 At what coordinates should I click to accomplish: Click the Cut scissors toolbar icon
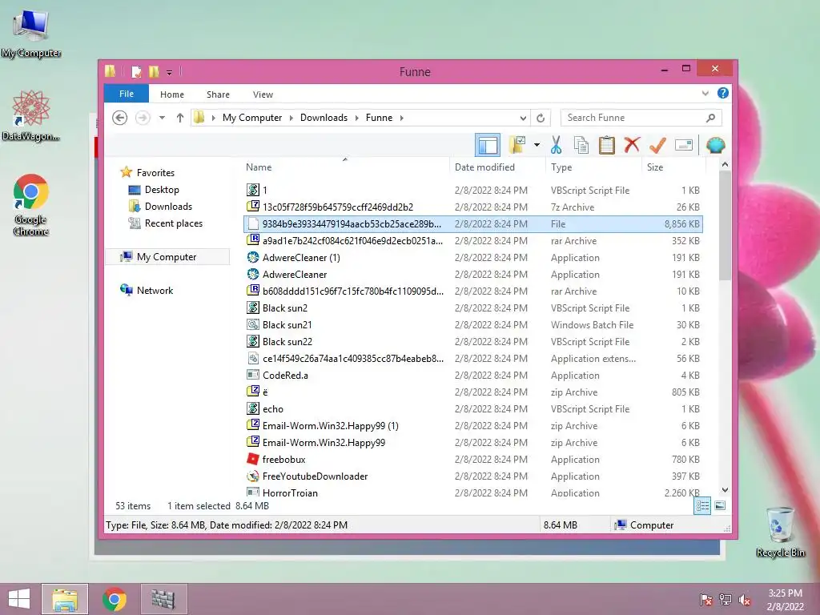click(x=556, y=145)
